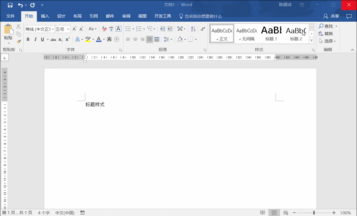Apply enclosed character (字) icon
Image resolution: width=357 pixels, height=216 pixels.
click(x=117, y=40)
